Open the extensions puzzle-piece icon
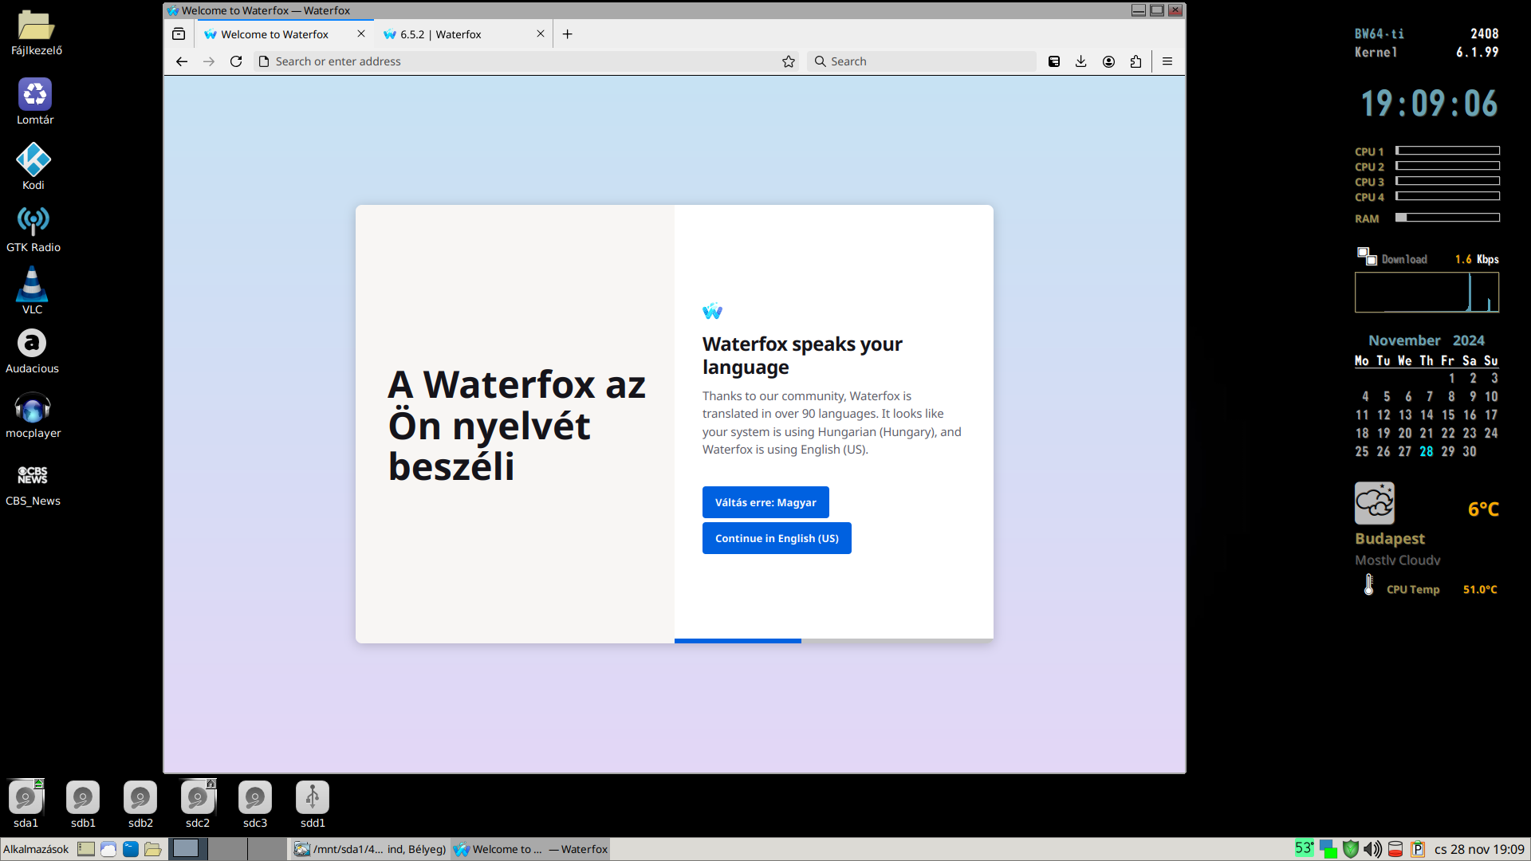The width and height of the screenshot is (1531, 861). [x=1135, y=61]
